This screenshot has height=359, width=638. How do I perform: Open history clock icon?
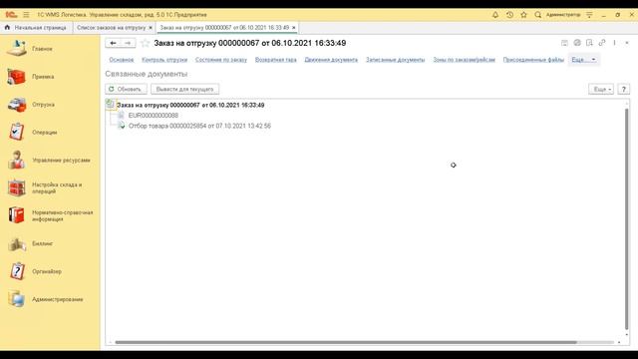(509, 15)
